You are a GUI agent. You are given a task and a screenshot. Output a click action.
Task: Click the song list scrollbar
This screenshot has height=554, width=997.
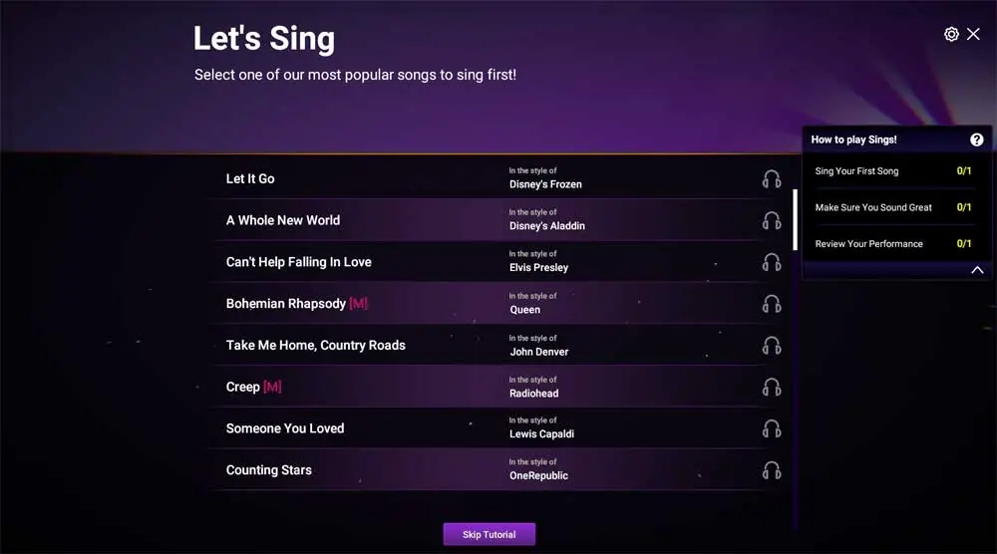(x=795, y=220)
